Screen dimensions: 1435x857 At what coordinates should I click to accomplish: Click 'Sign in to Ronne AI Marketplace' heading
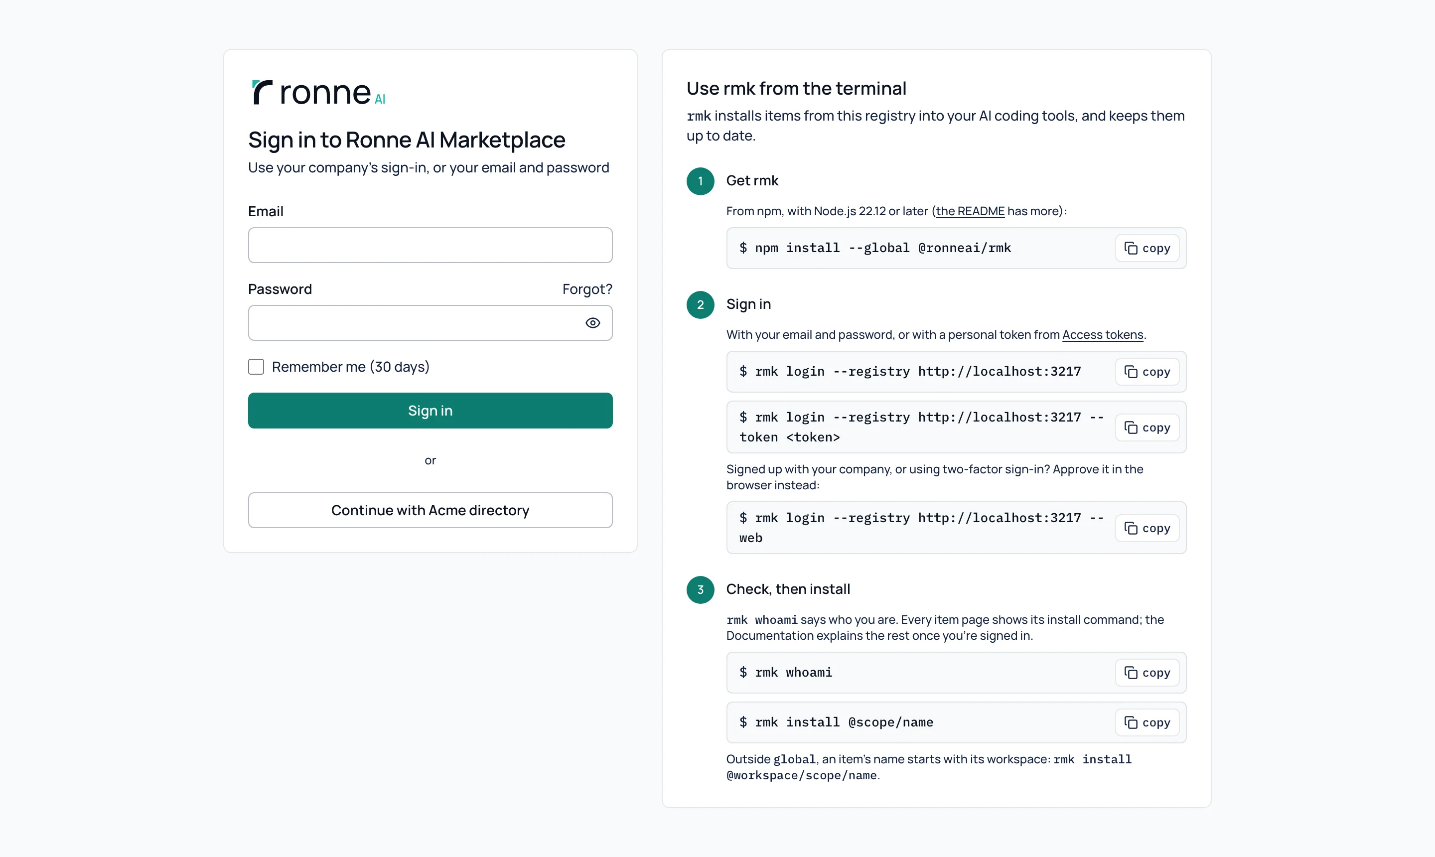[407, 141]
